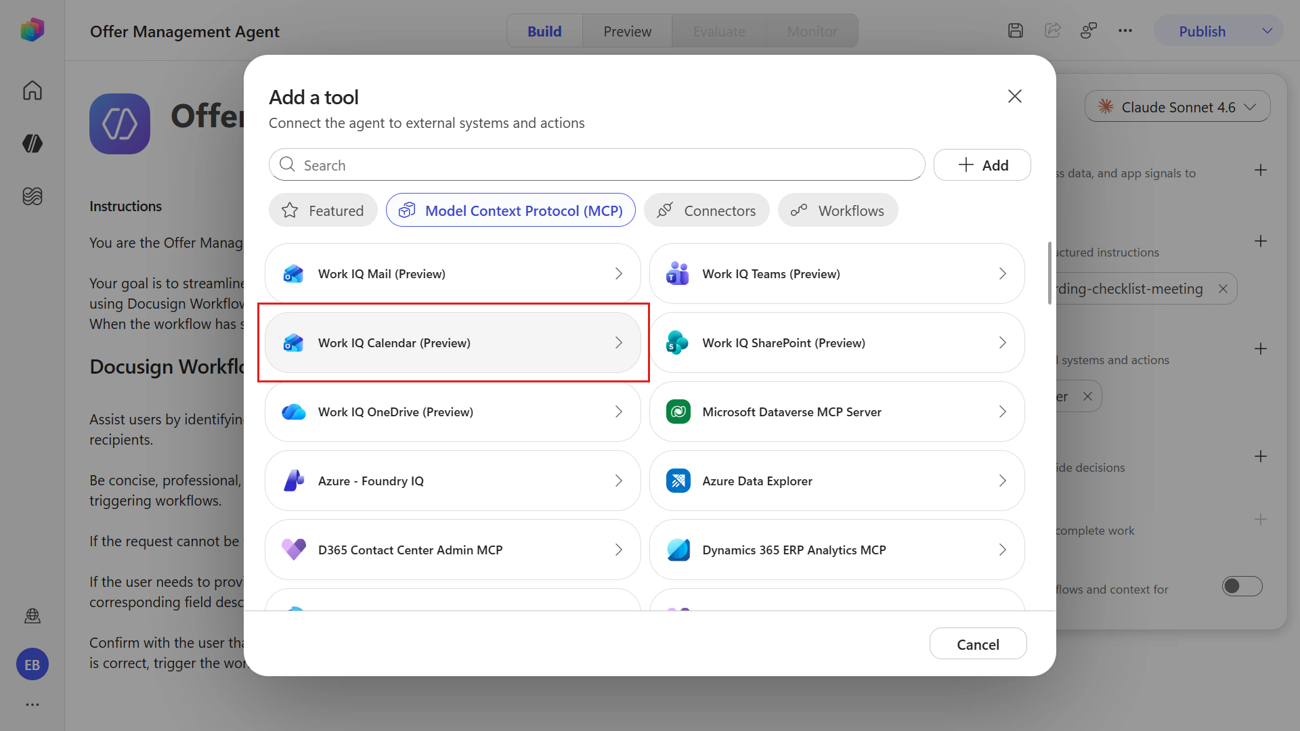
Task: Open D365 Contact Center Admin MCP card
Action: pos(452,550)
